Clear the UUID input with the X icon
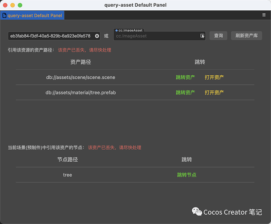This screenshot has height=224, width=271. (x=97, y=36)
